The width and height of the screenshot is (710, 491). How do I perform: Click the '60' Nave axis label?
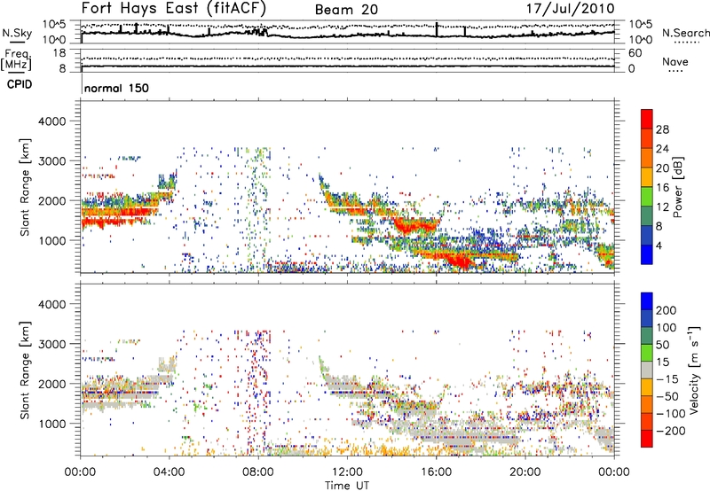click(635, 53)
